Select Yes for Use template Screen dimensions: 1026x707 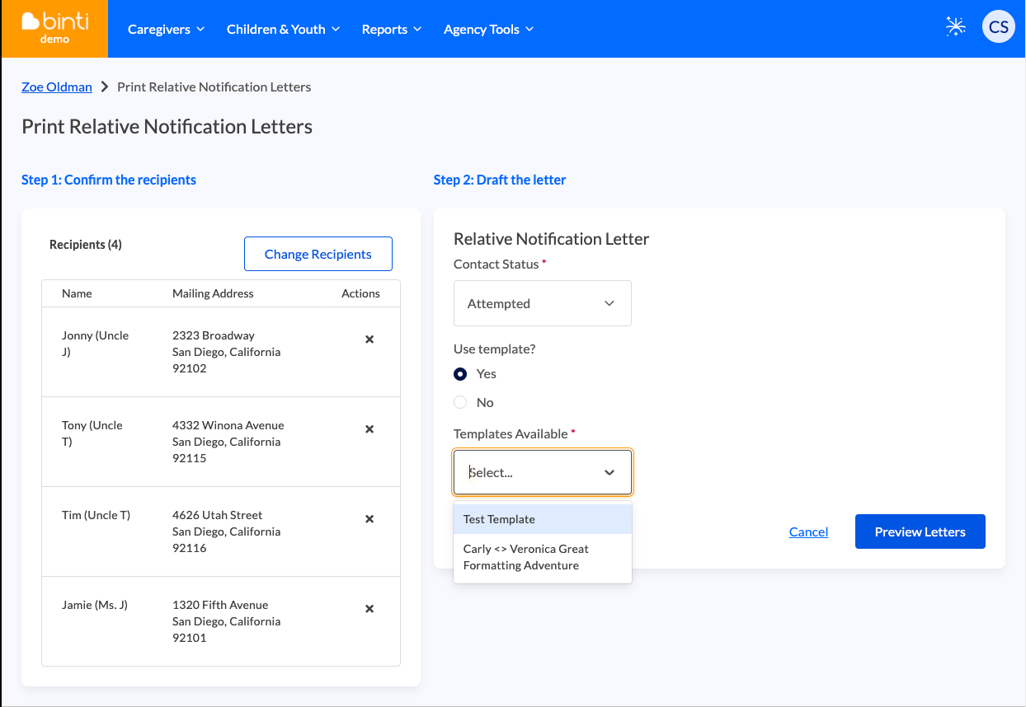tap(461, 374)
